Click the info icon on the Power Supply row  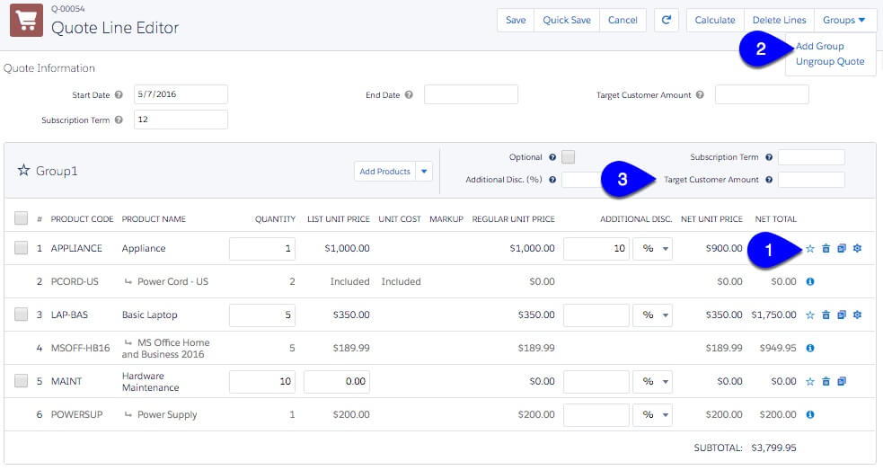click(809, 414)
